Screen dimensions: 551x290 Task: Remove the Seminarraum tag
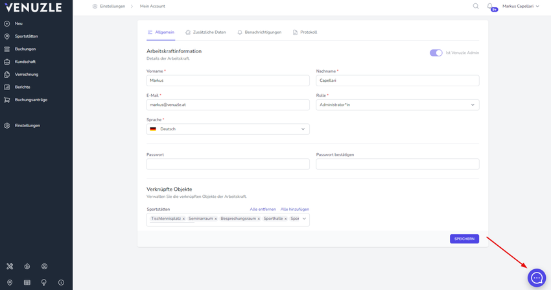pyautogui.click(x=216, y=219)
